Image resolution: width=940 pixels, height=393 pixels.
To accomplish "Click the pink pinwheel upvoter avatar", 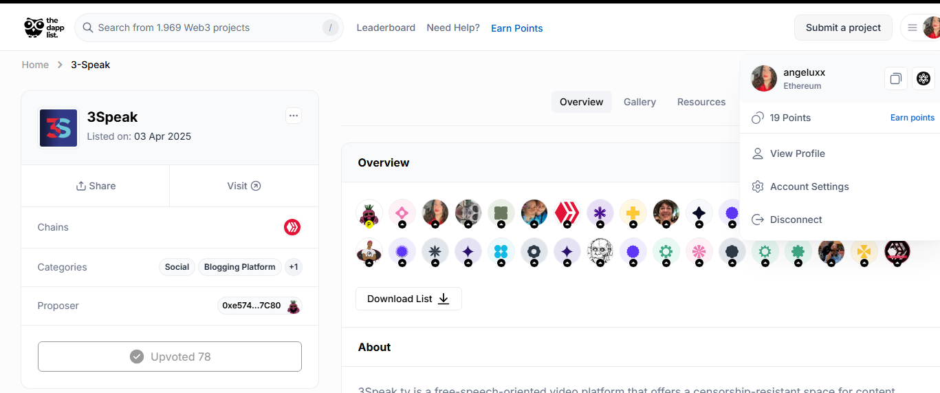I will click(x=699, y=252).
